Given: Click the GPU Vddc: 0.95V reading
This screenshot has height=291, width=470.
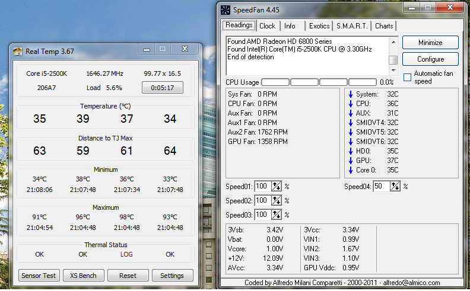Looking at the screenshot, I should (x=332, y=268).
